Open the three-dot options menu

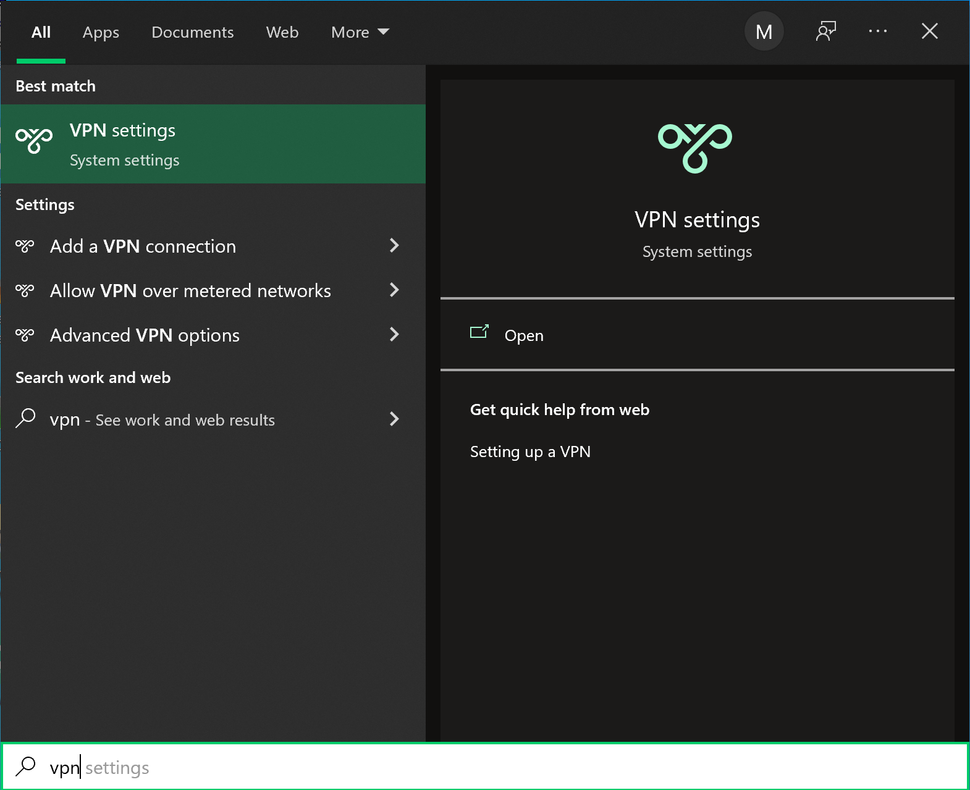click(877, 31)
